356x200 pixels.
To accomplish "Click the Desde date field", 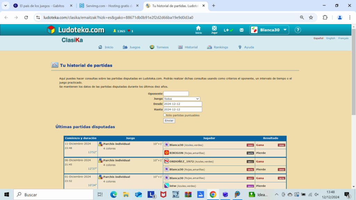I will (183, 104).
